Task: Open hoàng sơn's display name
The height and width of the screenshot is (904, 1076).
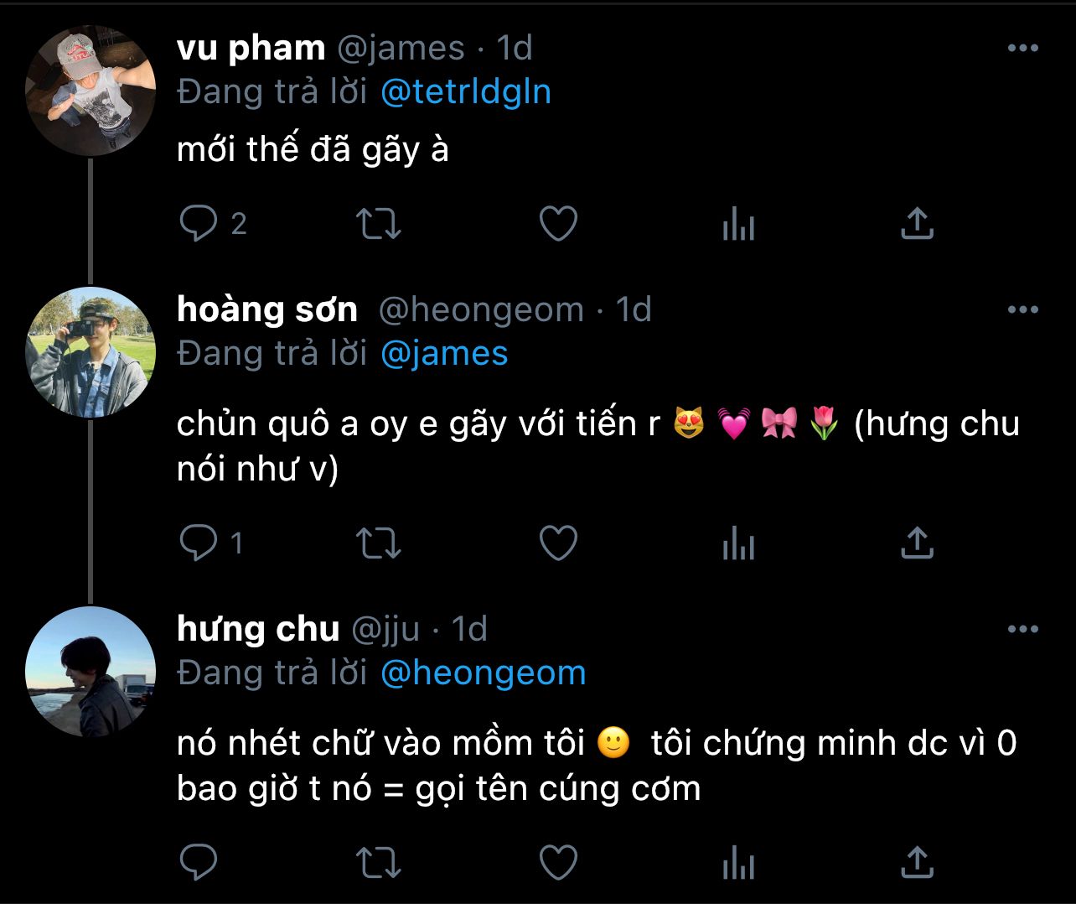Action: click(267, 309)
